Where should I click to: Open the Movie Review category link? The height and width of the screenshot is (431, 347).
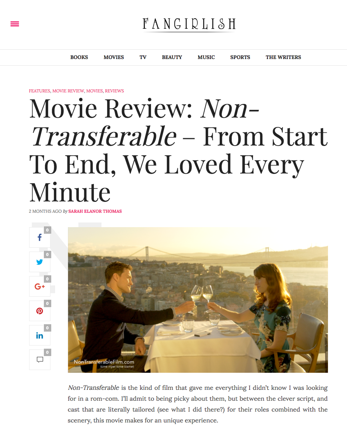tap(68, 91)
